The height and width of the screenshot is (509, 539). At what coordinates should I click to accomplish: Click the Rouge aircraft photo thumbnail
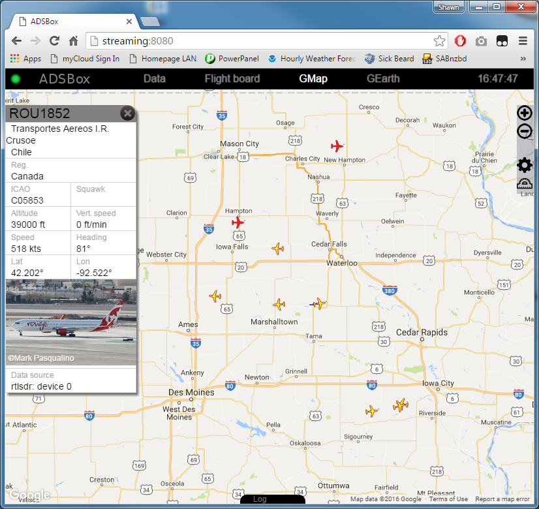point(71,322)
